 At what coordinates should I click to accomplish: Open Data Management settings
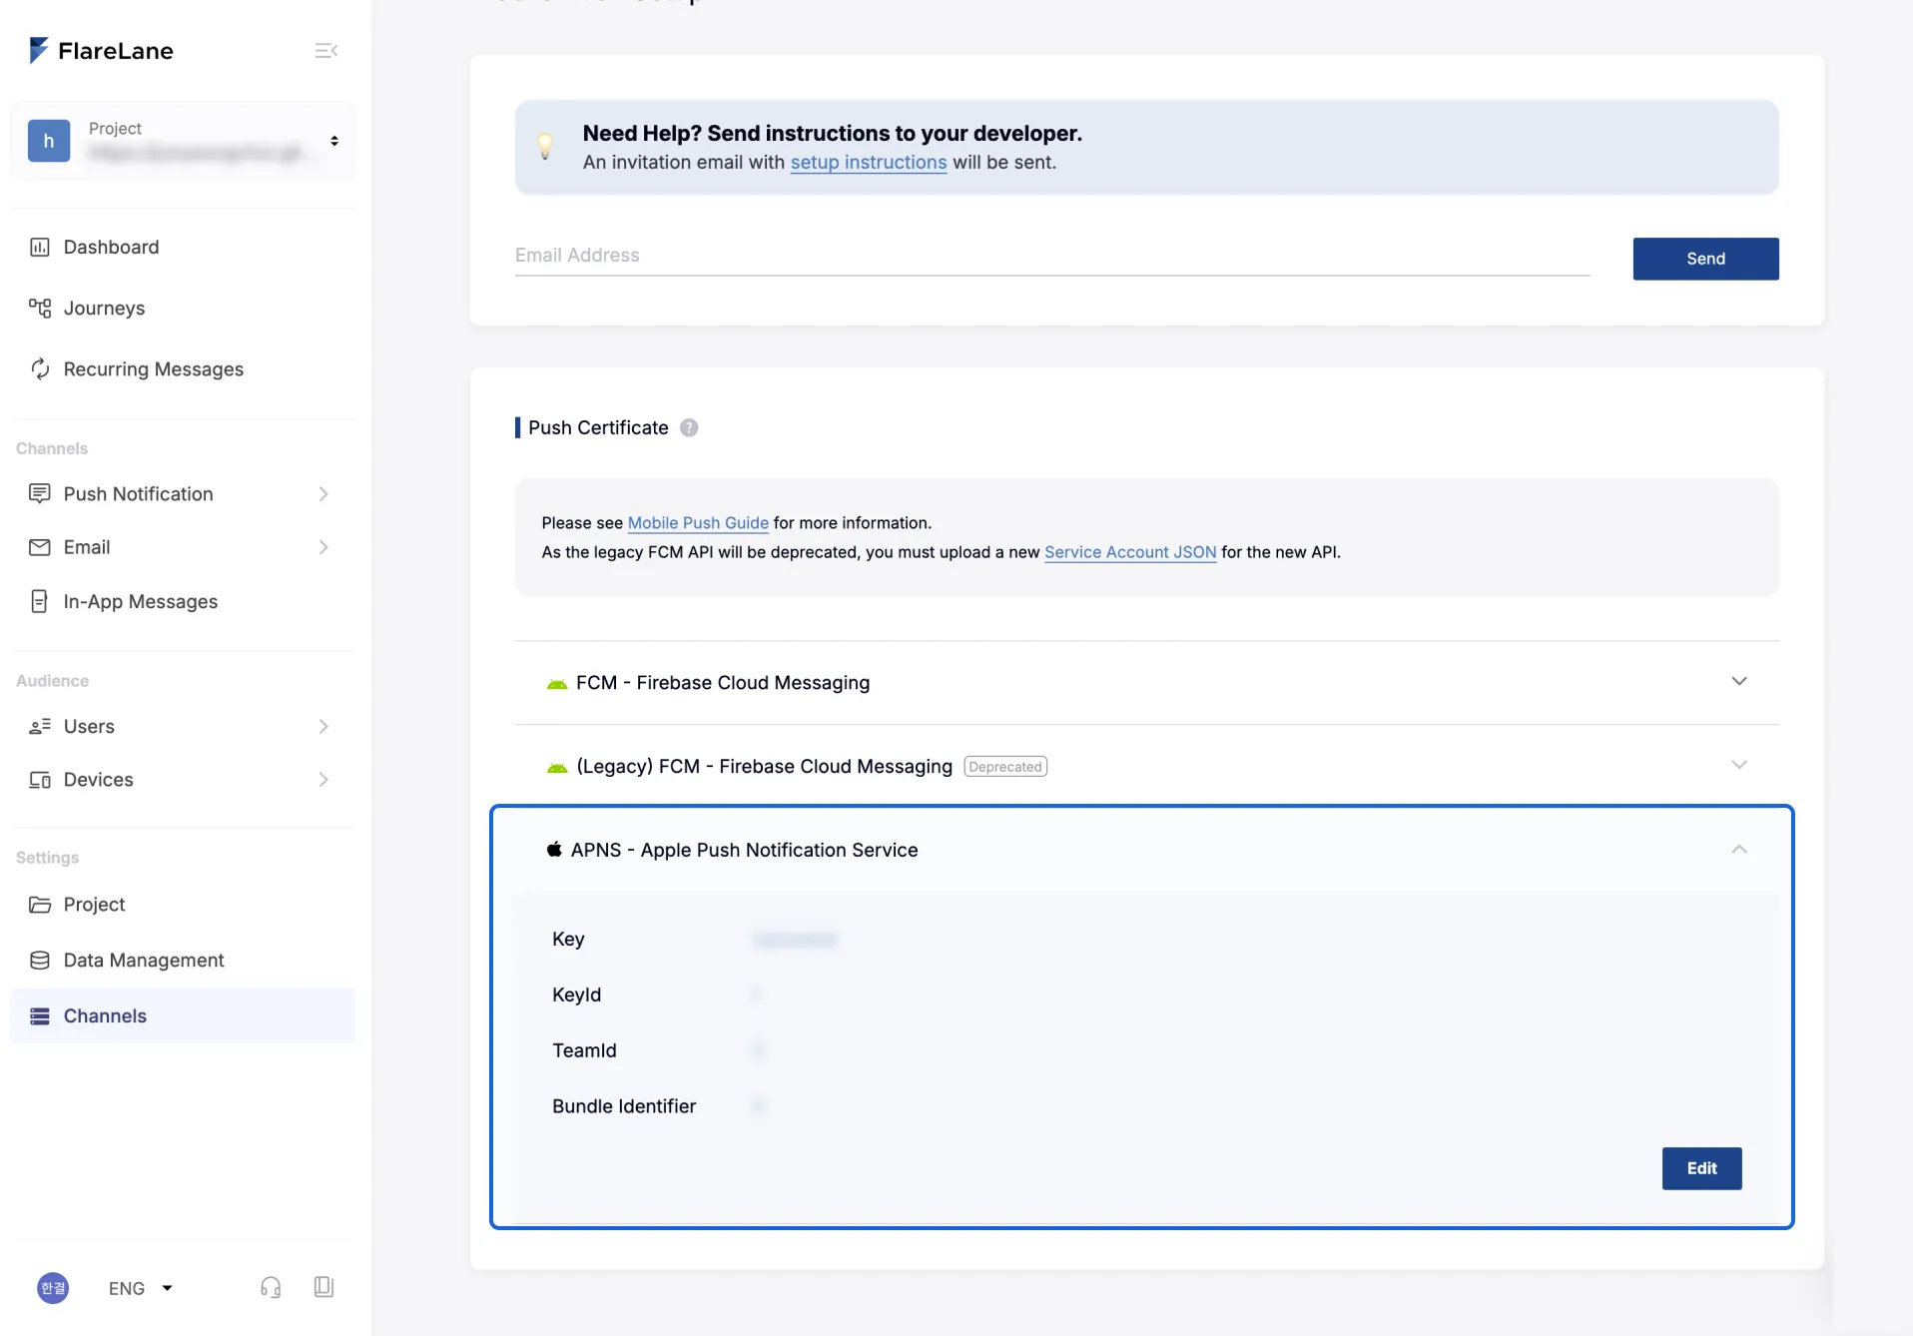coord(144,960)
